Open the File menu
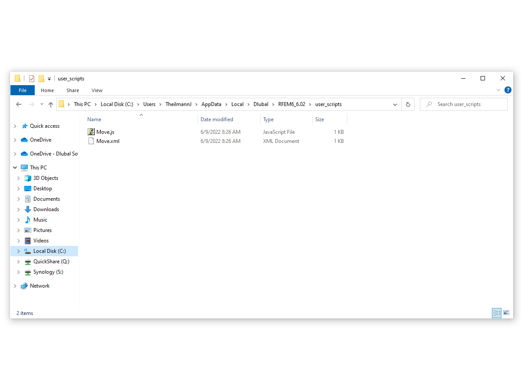Viewport: 521px width, 391px height. click(22, 90)
